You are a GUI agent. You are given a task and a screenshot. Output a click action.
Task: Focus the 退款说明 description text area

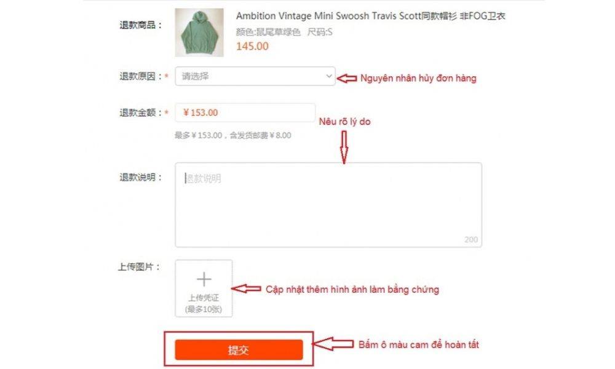[x=328, y=205]
